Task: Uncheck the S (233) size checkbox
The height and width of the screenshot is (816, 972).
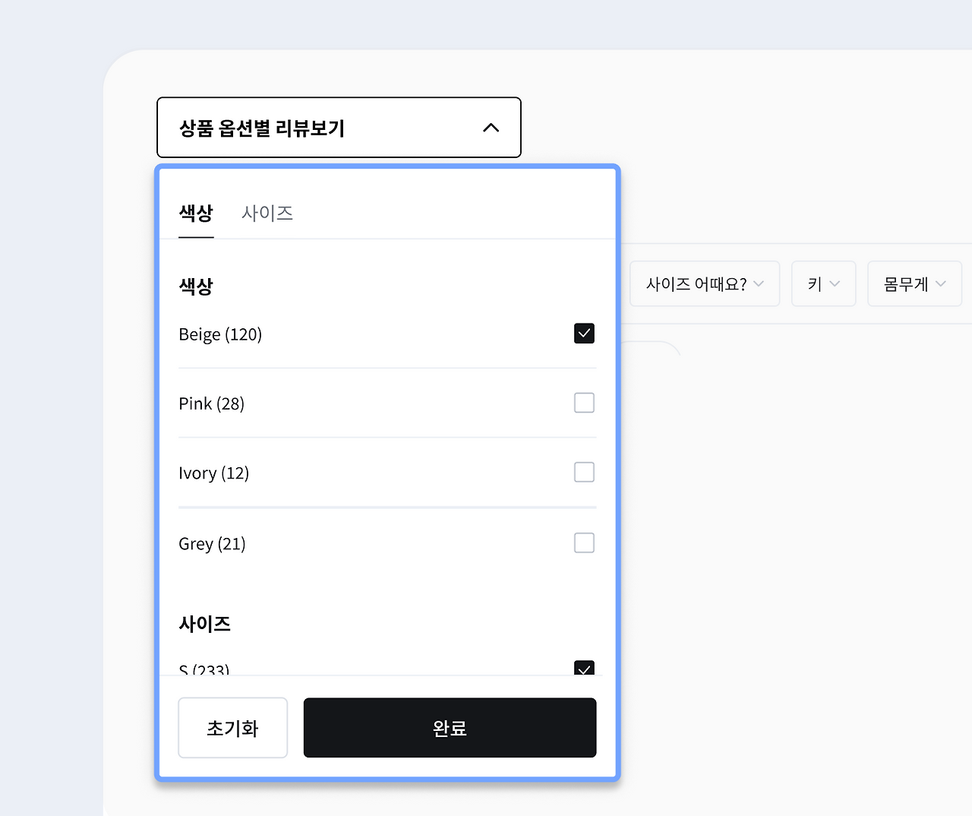Action: (x=584, y=669)
